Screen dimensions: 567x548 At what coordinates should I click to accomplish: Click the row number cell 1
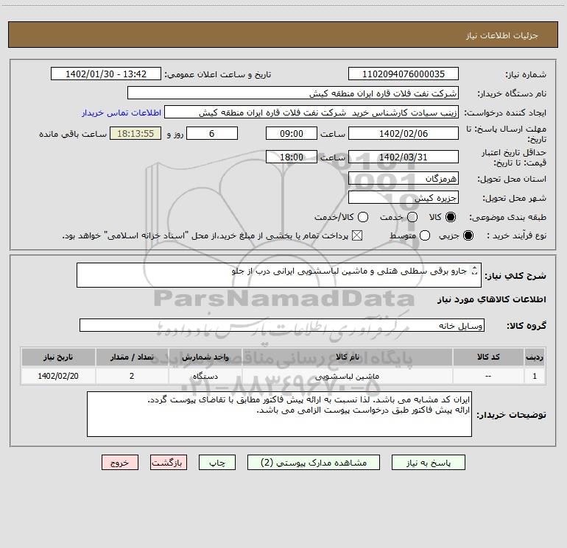(535, 376)
